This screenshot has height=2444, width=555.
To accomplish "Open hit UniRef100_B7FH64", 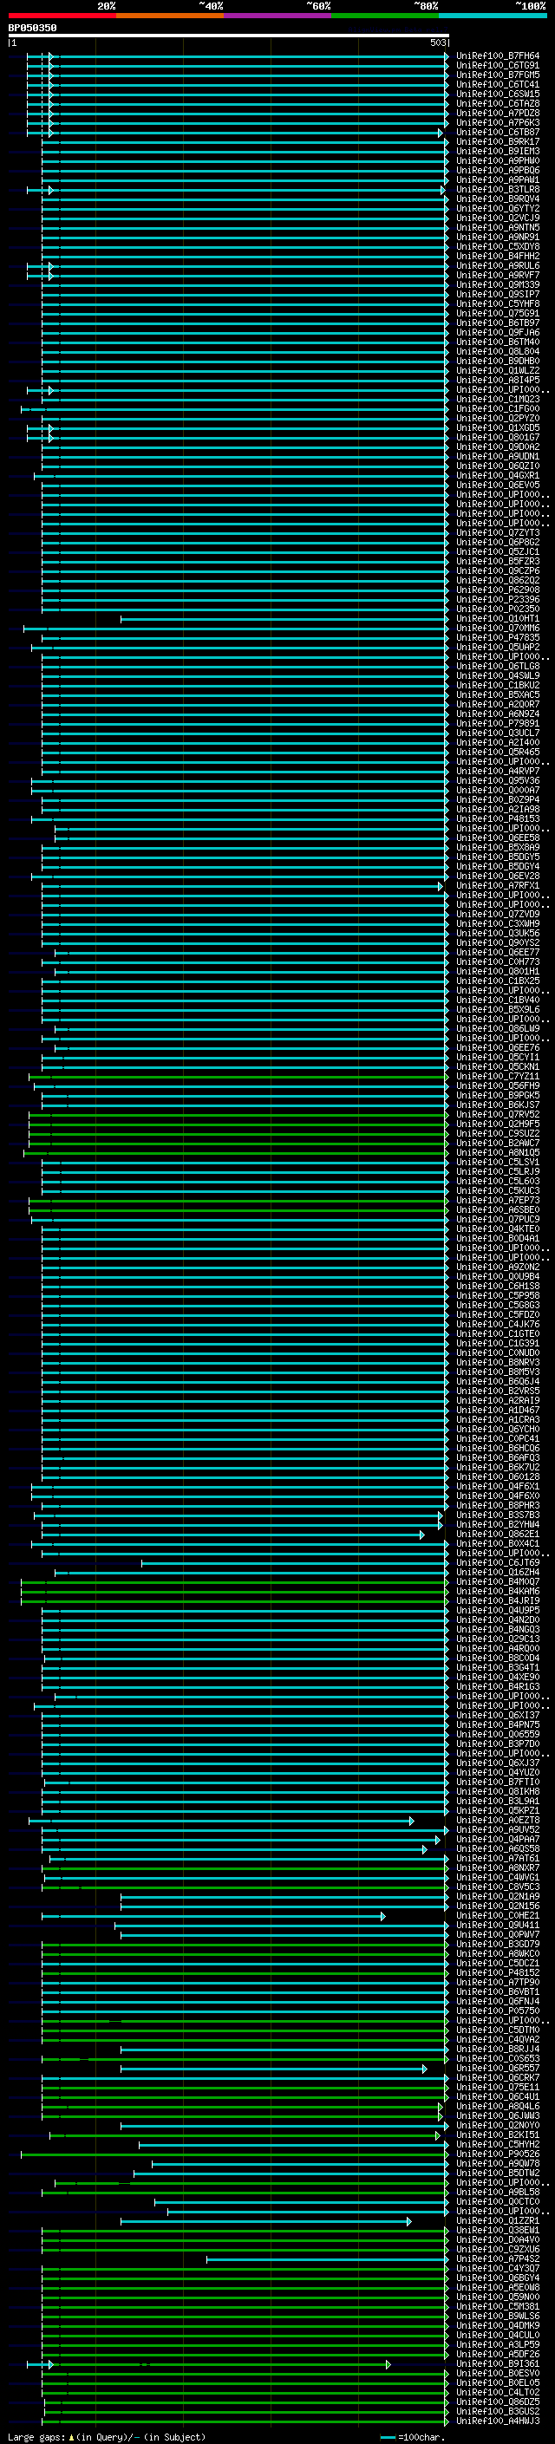I will (497, 56).
